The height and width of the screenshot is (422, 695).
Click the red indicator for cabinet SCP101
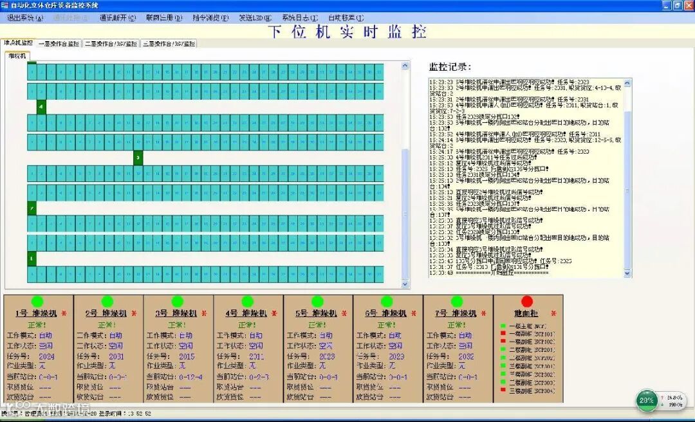coord(503,334)
